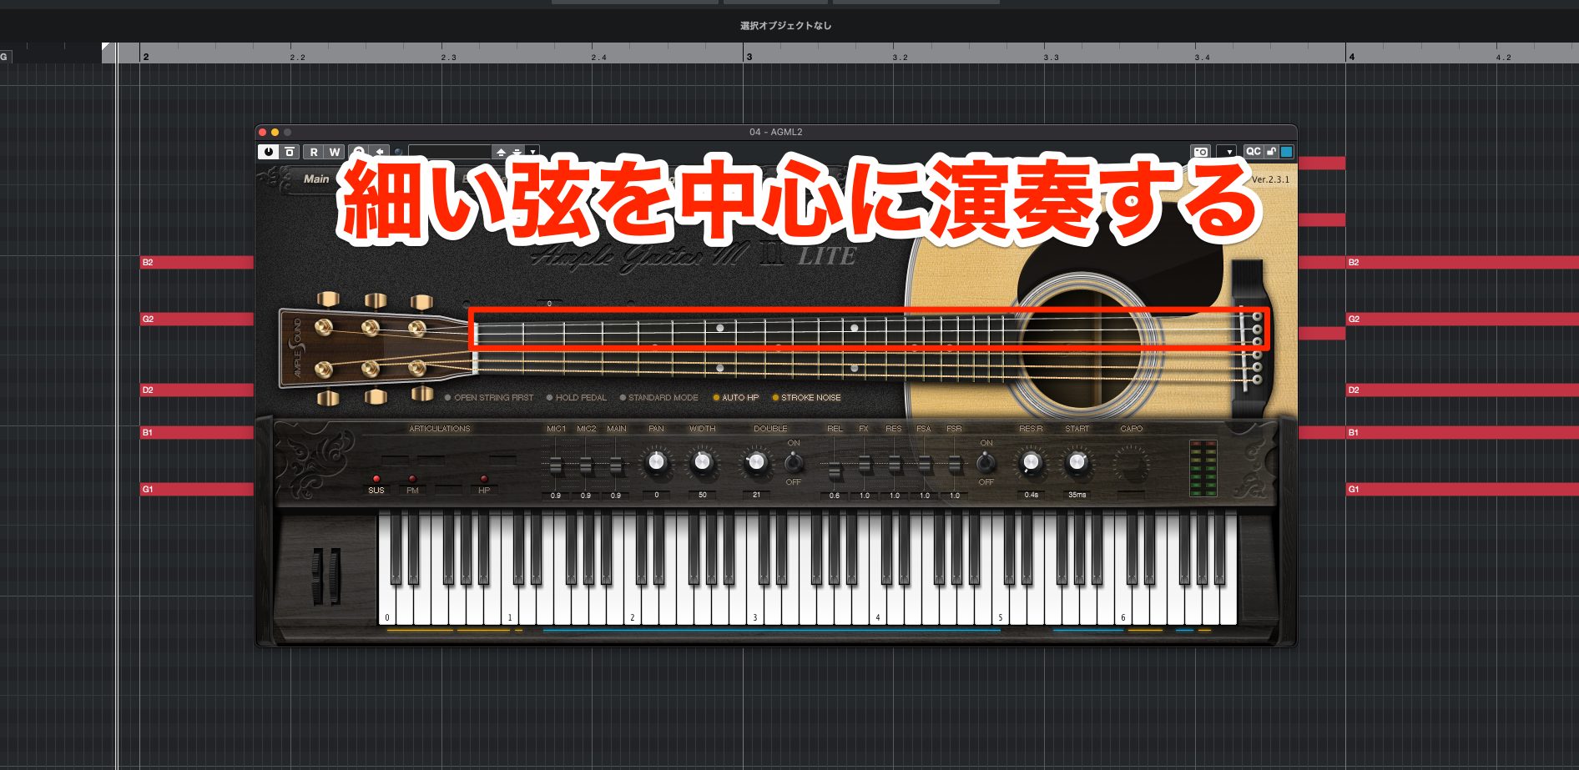Click the pitch bend wheels on keyboard

pos(325,576)
